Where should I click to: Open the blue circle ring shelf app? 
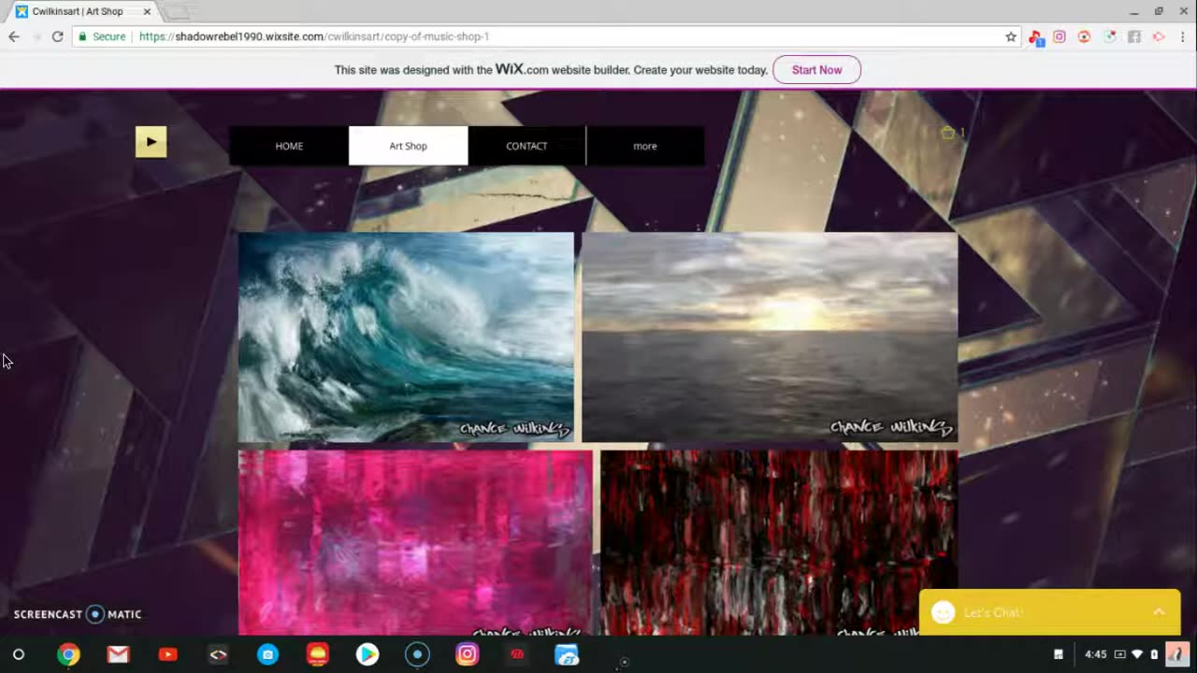coord(417,654)
